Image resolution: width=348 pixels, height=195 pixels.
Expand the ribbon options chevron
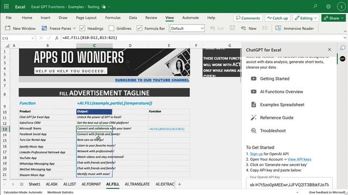(x=345, y=31)
